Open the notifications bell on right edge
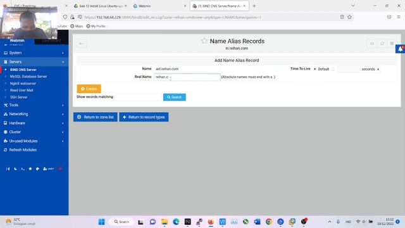Screen dimensions: 405x228 coord(401,49)
